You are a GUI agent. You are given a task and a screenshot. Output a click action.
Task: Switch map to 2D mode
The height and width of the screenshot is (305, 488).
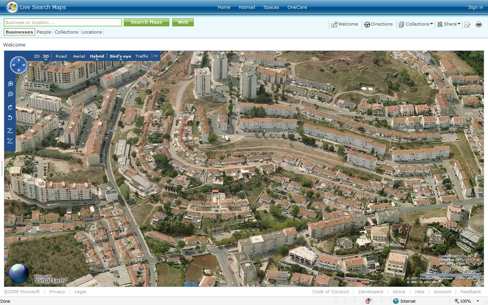pyautogui.click(x=37, y=56)
